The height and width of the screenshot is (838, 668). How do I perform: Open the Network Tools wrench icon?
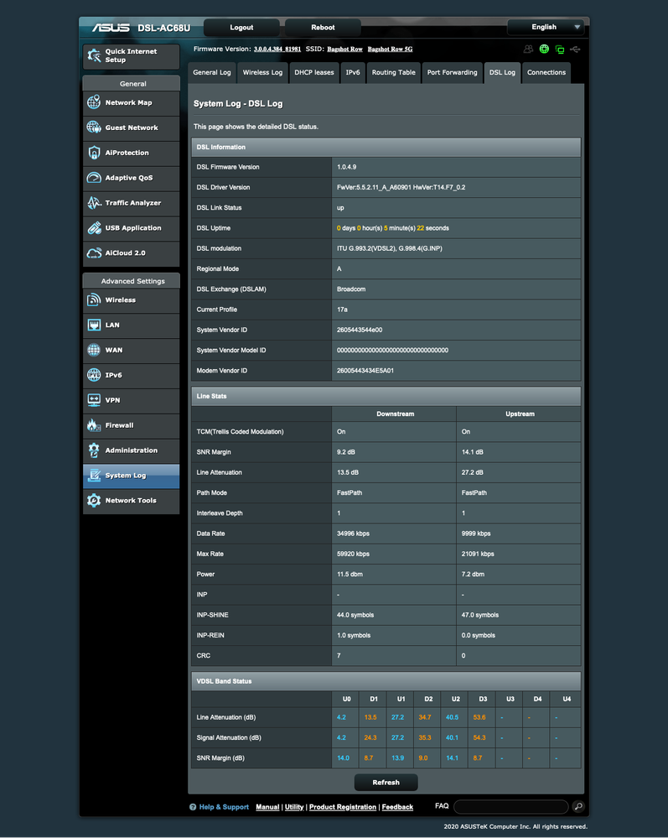click(94, 500)
